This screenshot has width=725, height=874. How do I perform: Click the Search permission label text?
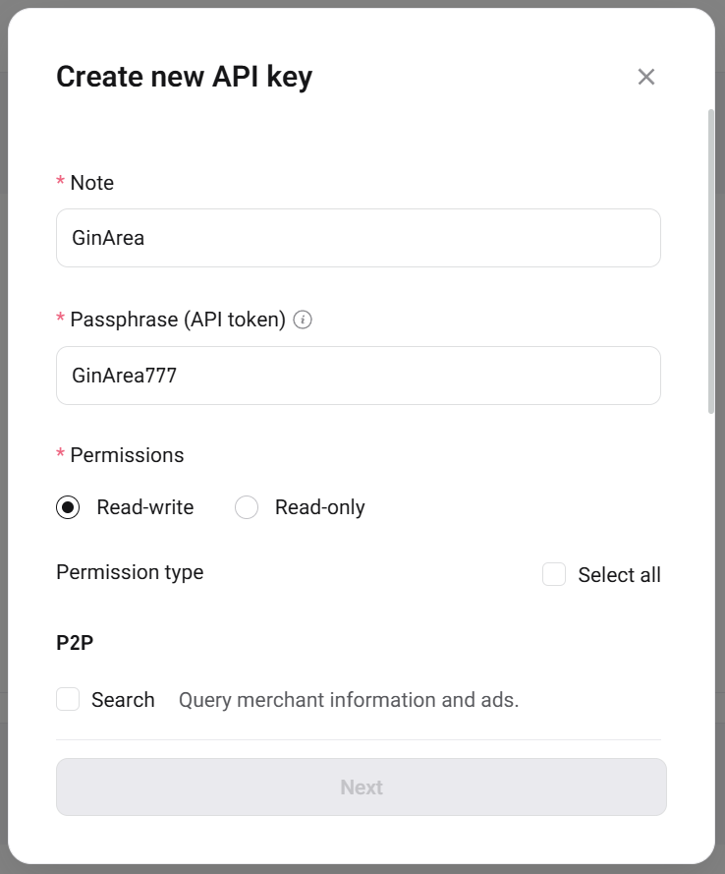click(x=123, y=700)
